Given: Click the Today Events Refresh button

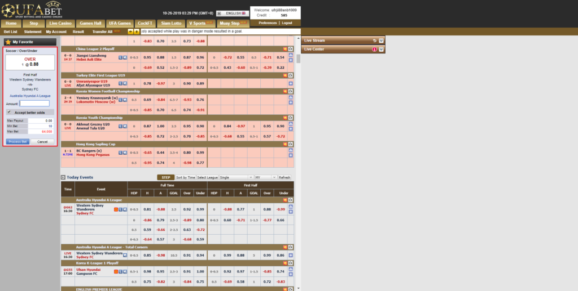Looking at the screenshot, I should tap(284, 177).
